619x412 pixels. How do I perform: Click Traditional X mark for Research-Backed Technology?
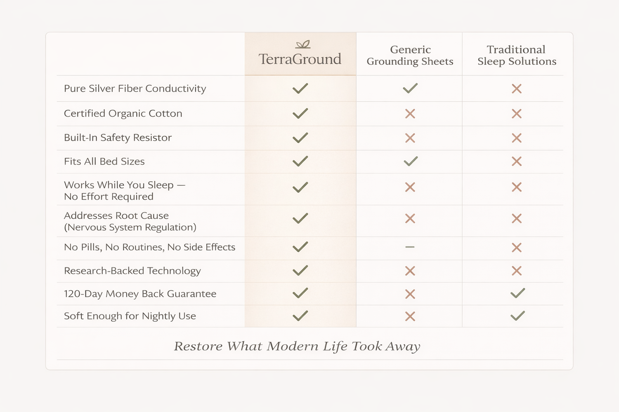(516, 271)
